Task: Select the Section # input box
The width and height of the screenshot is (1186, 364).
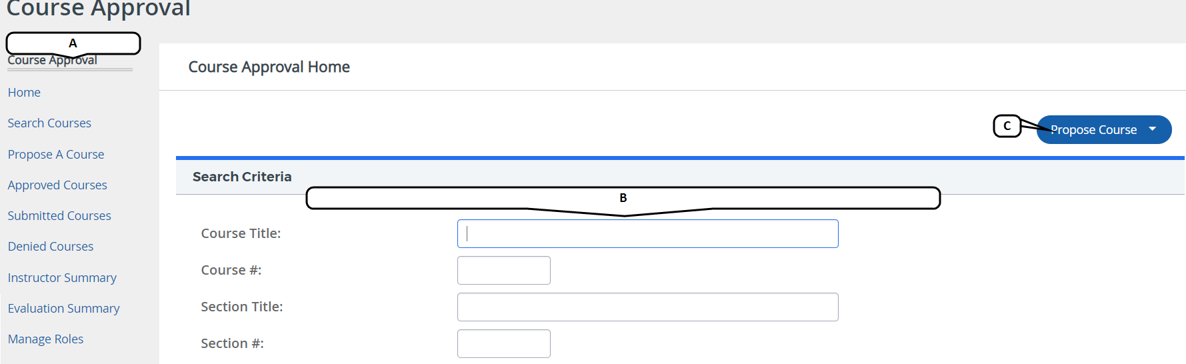Action: [503, 344]
